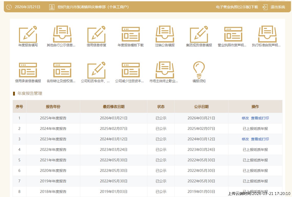Open 执行标准自我声明 icon
The height and width of the screenshot is (197, 292).
click(267, 34)
